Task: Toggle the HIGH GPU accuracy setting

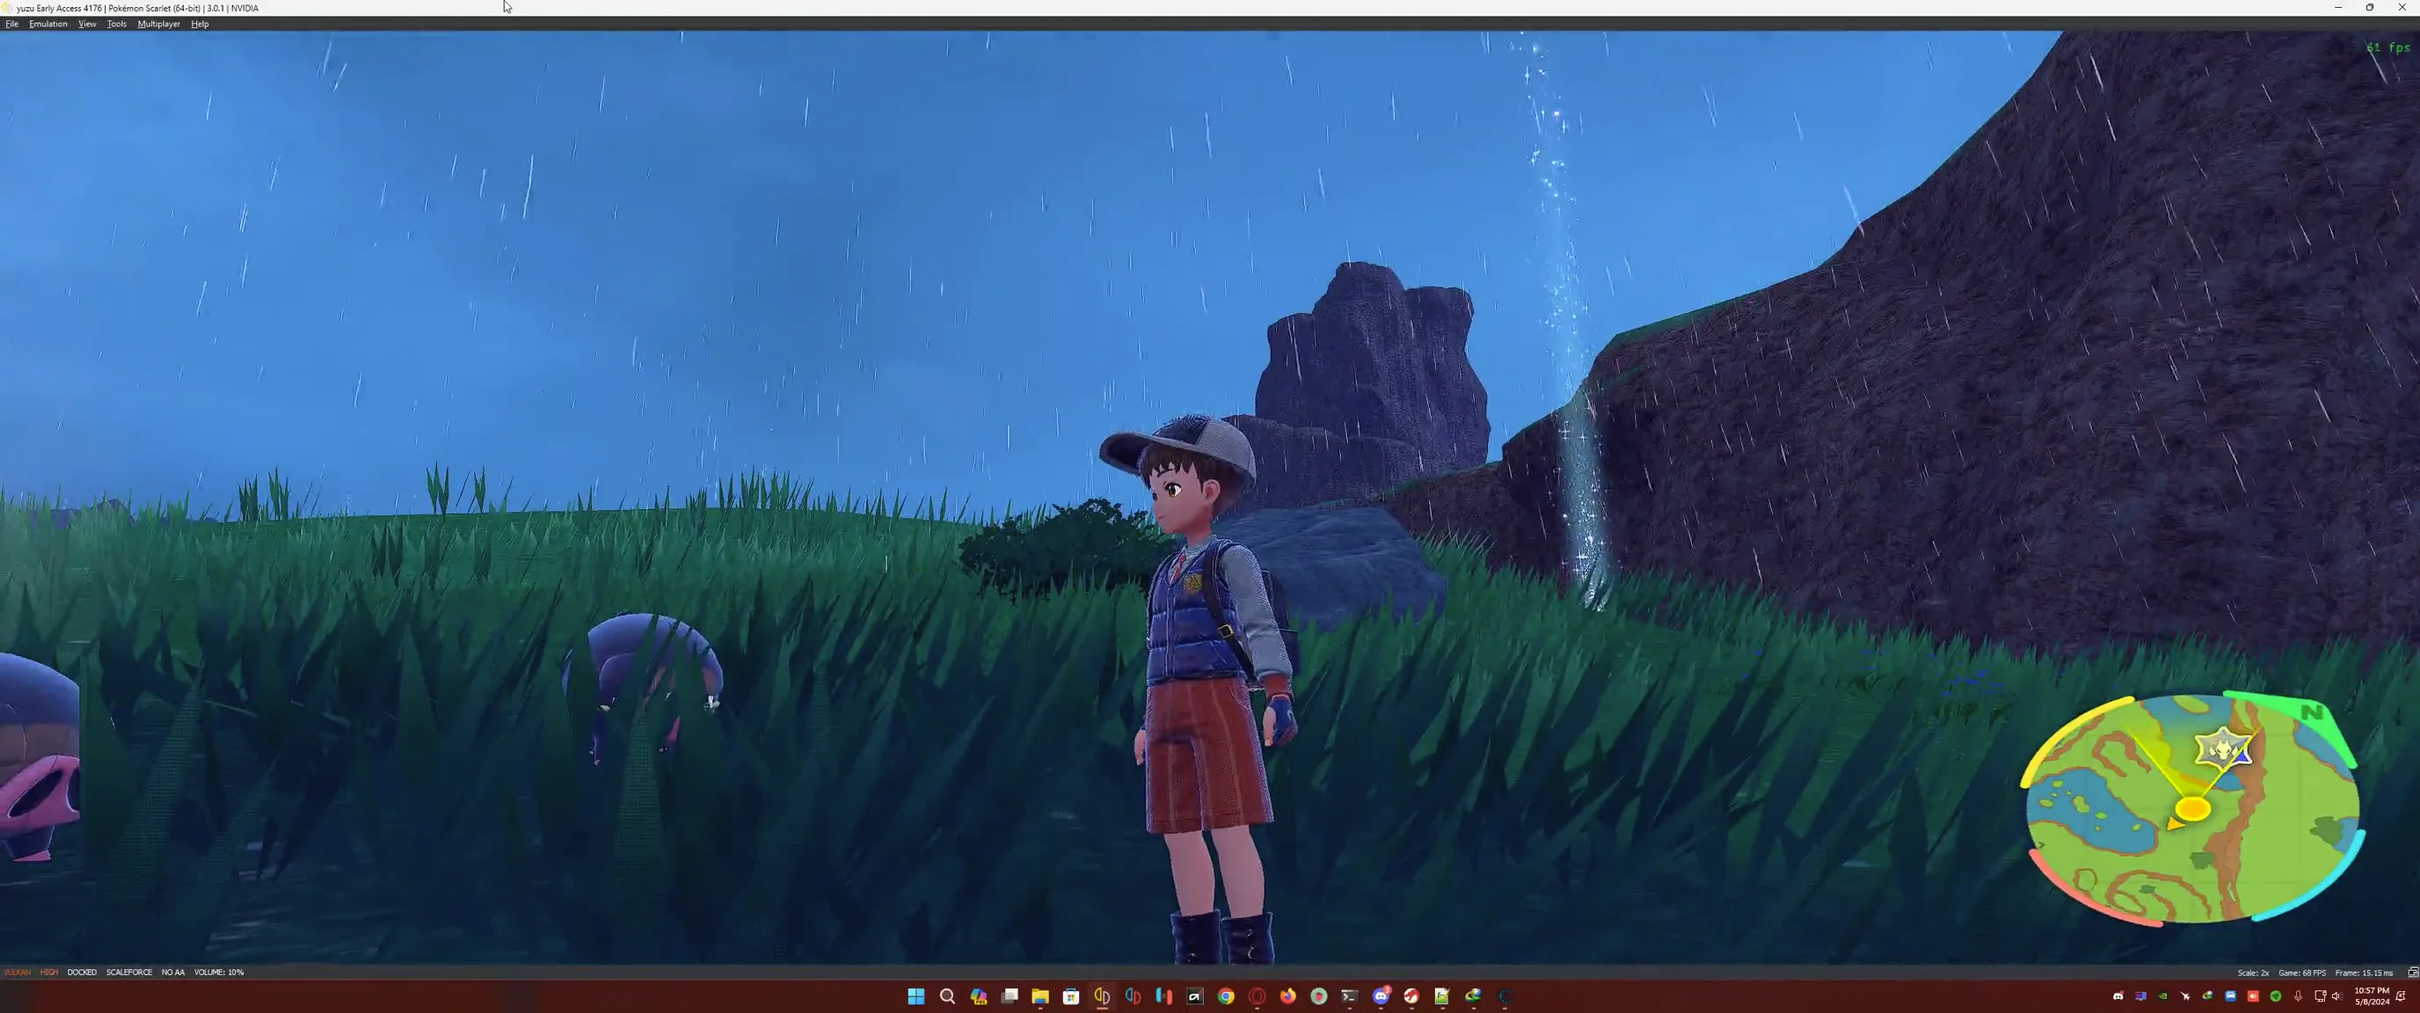Action: 49,972
